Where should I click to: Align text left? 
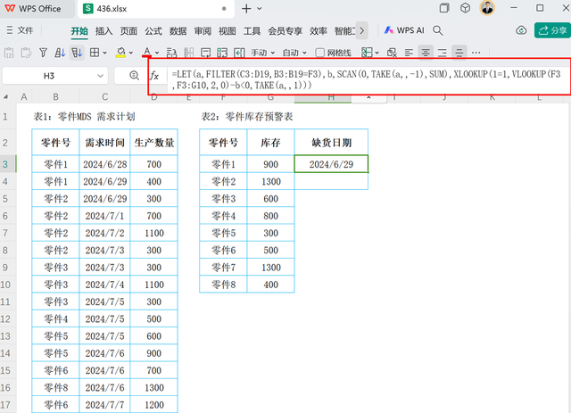pyautogui.click(x=409, y=53)
